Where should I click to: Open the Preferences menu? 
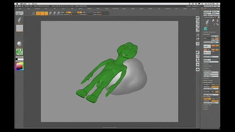(x=115, y=9)
